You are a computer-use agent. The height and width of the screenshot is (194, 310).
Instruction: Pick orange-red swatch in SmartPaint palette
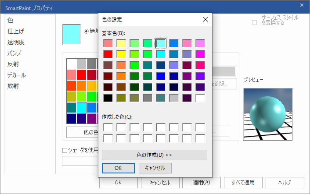[x=72, y=85]
